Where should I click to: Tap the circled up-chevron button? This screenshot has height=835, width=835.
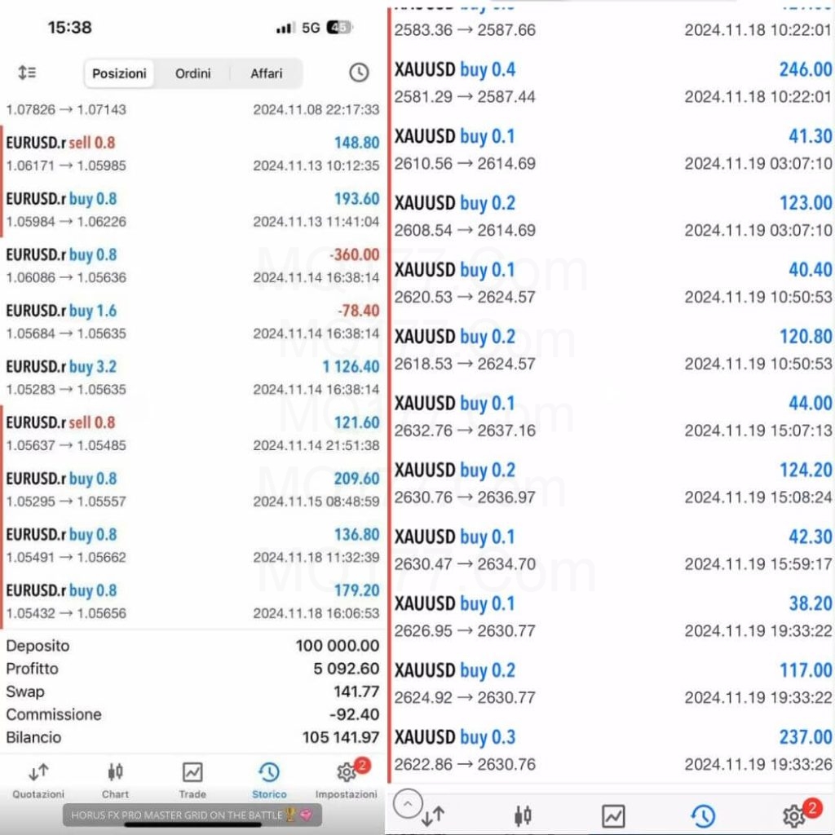tap(408, 803)
